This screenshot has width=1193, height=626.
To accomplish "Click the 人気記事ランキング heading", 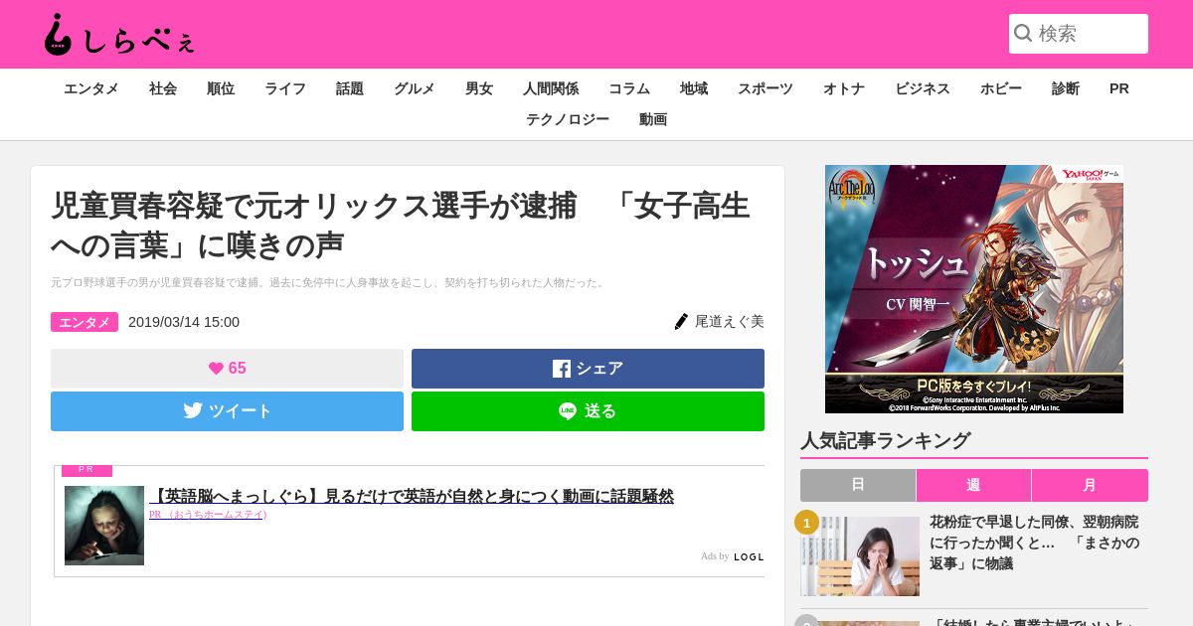I will [x=886, y=440].
